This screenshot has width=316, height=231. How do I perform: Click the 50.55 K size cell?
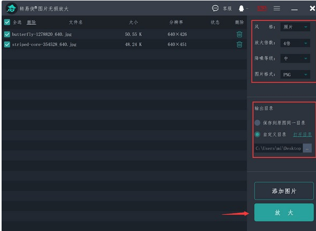coord(133,34)
